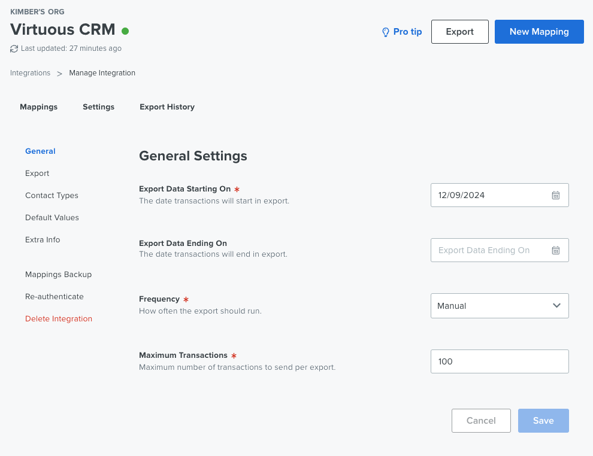Screen dimensions: 593x456
Task: Click the 'Last updated: 27 minutes ago' text
Action: [x=71, y=48]
